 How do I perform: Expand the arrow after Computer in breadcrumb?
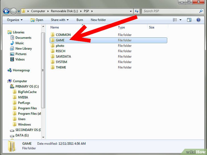(48, 11)
